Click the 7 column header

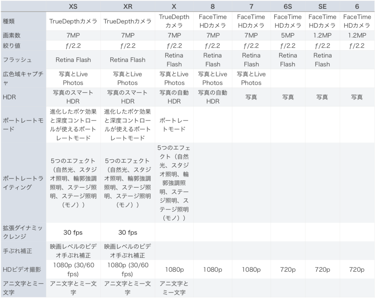click(x=251, y=7)
